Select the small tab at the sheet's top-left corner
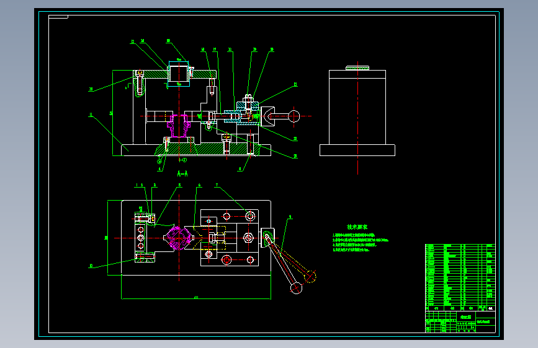This screenshot has width=538, height=348. coord(58,17)
